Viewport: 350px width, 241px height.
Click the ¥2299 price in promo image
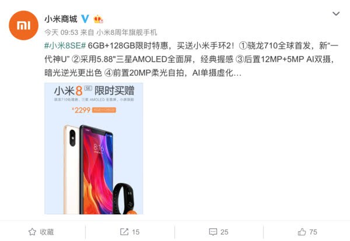81,110
